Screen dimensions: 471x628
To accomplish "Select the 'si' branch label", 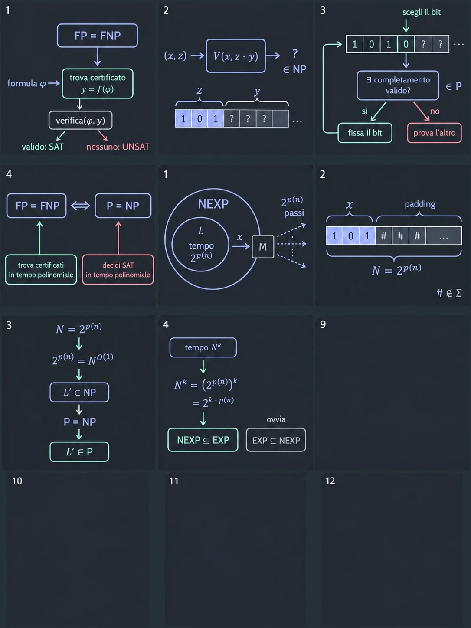I will coord(365,111).
